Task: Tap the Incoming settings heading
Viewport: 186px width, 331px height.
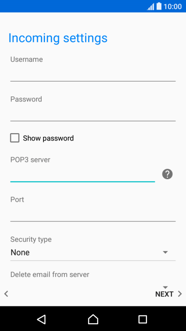Action: click(58, 38)
